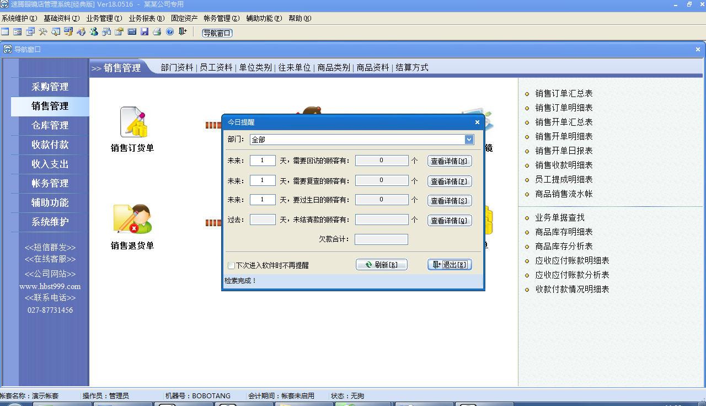The image size is (706, 406).
Task: Select 帐务管理 in left sidebar
Action: click(x=50, y=183)
